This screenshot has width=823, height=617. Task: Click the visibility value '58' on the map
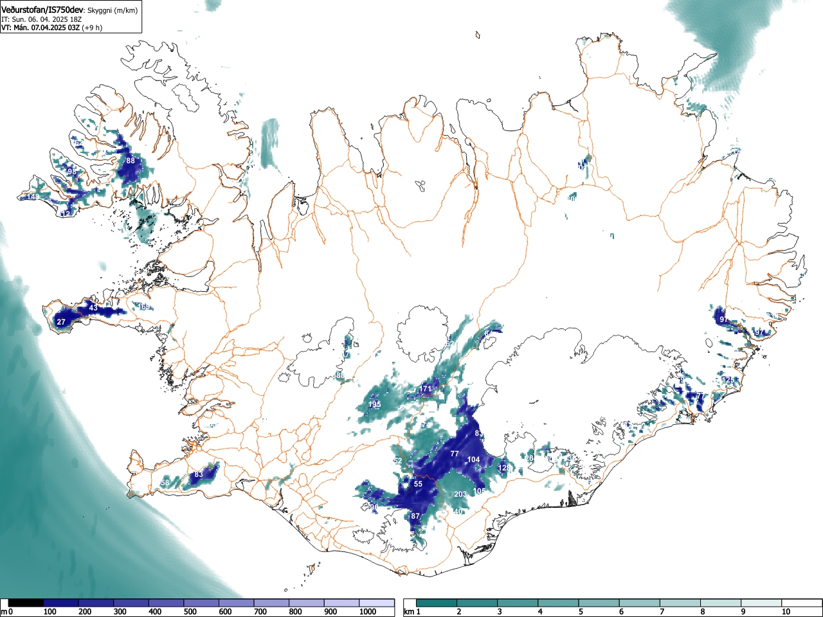click(x=165, y=483)
